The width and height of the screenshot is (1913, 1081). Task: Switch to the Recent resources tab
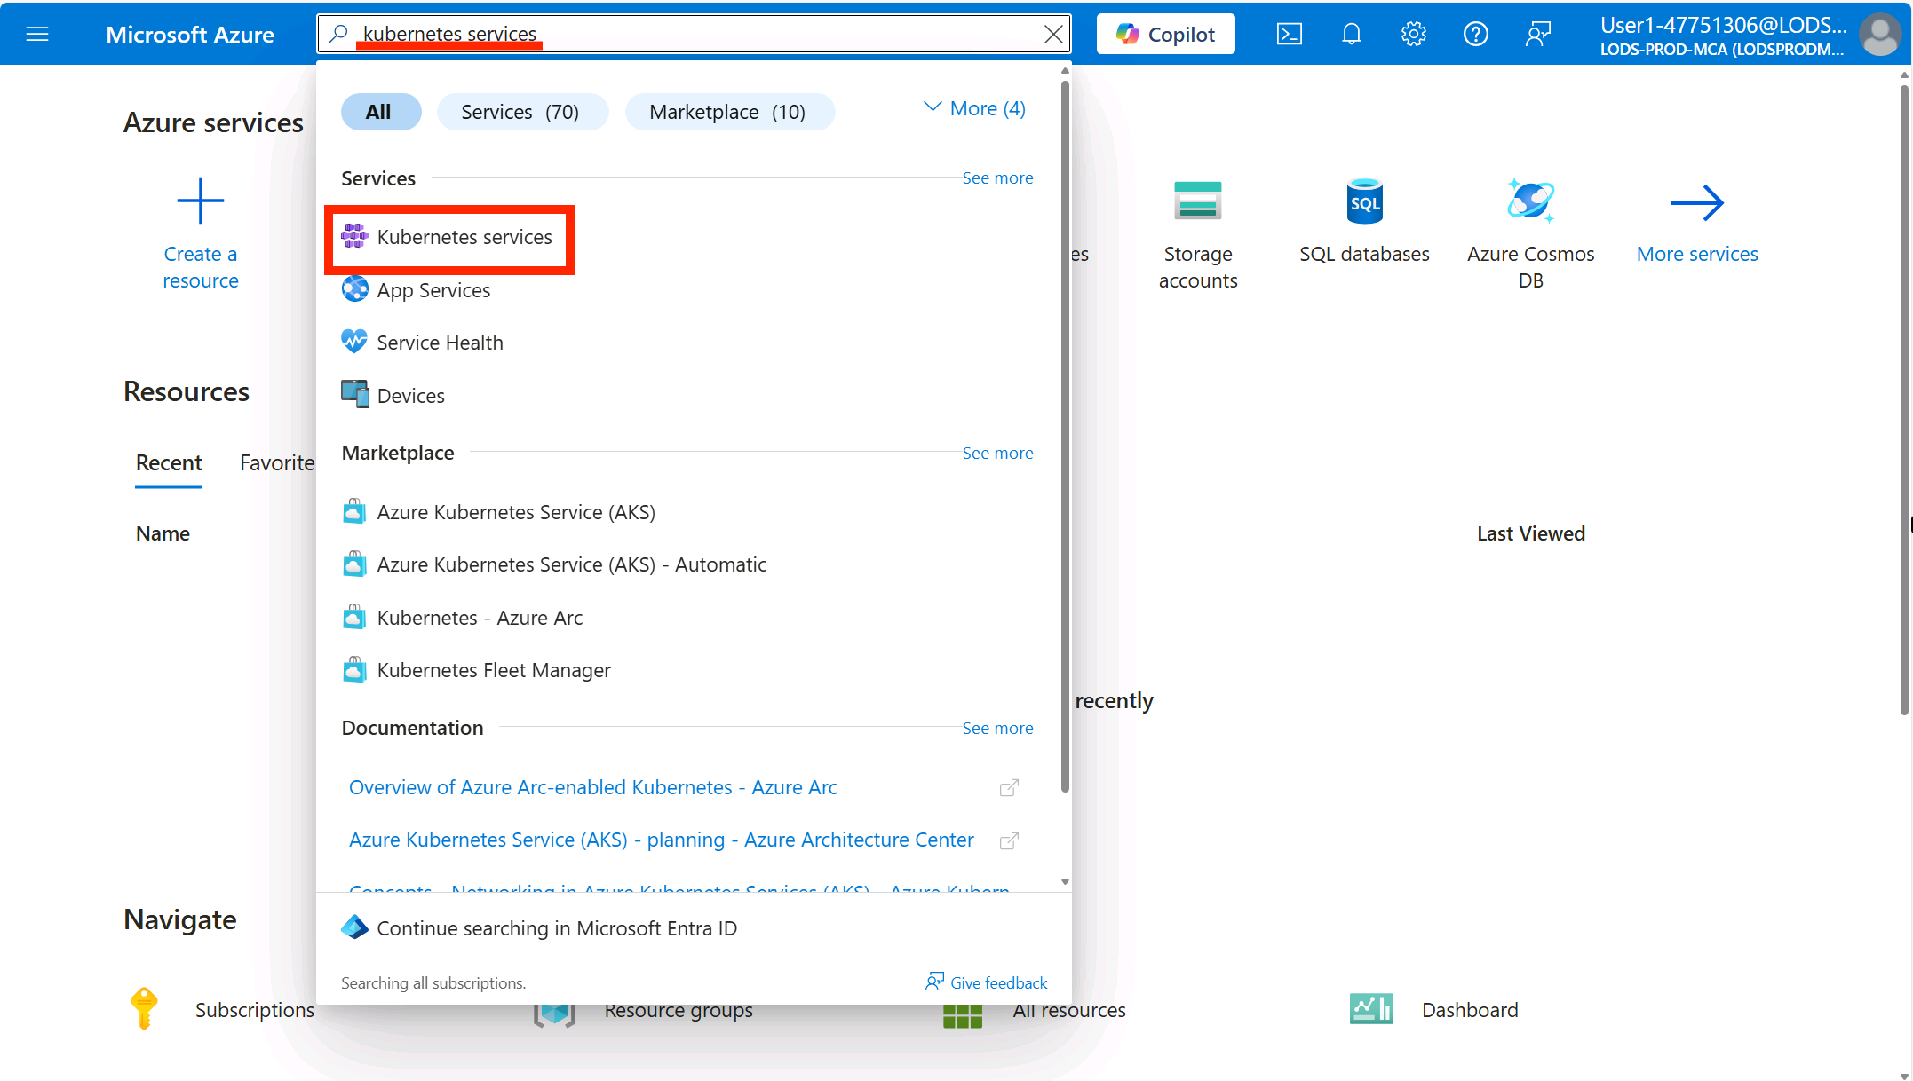coord(169,462)
